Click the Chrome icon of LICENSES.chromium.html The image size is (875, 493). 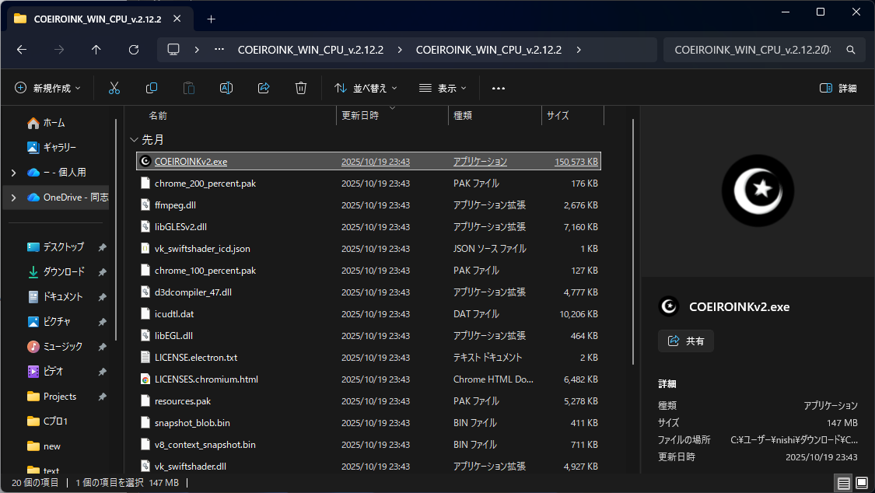tap(145, 379)
